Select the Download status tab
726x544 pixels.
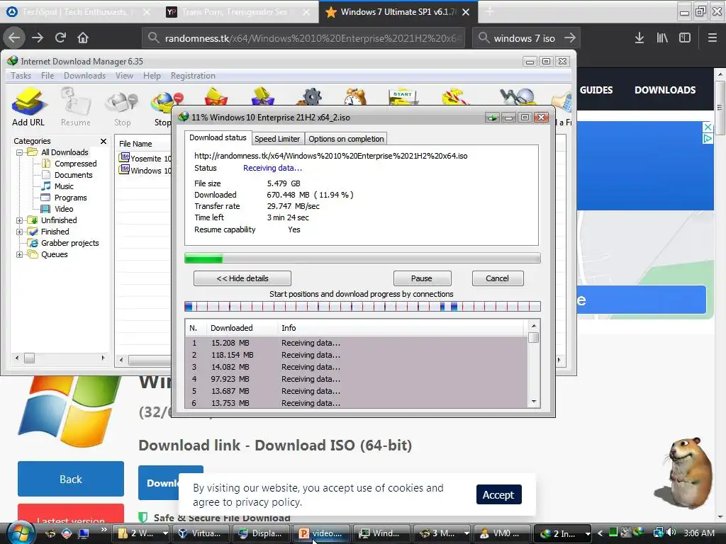click(218, 138)
